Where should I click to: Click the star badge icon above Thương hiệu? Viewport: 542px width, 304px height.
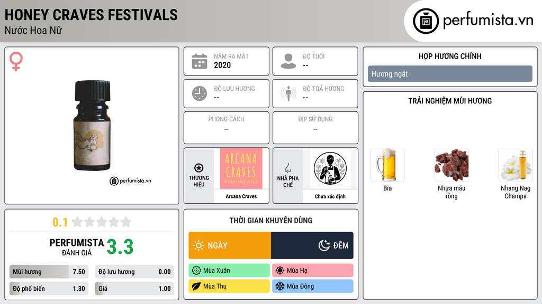pyautogui.click(x=199, y=168)
